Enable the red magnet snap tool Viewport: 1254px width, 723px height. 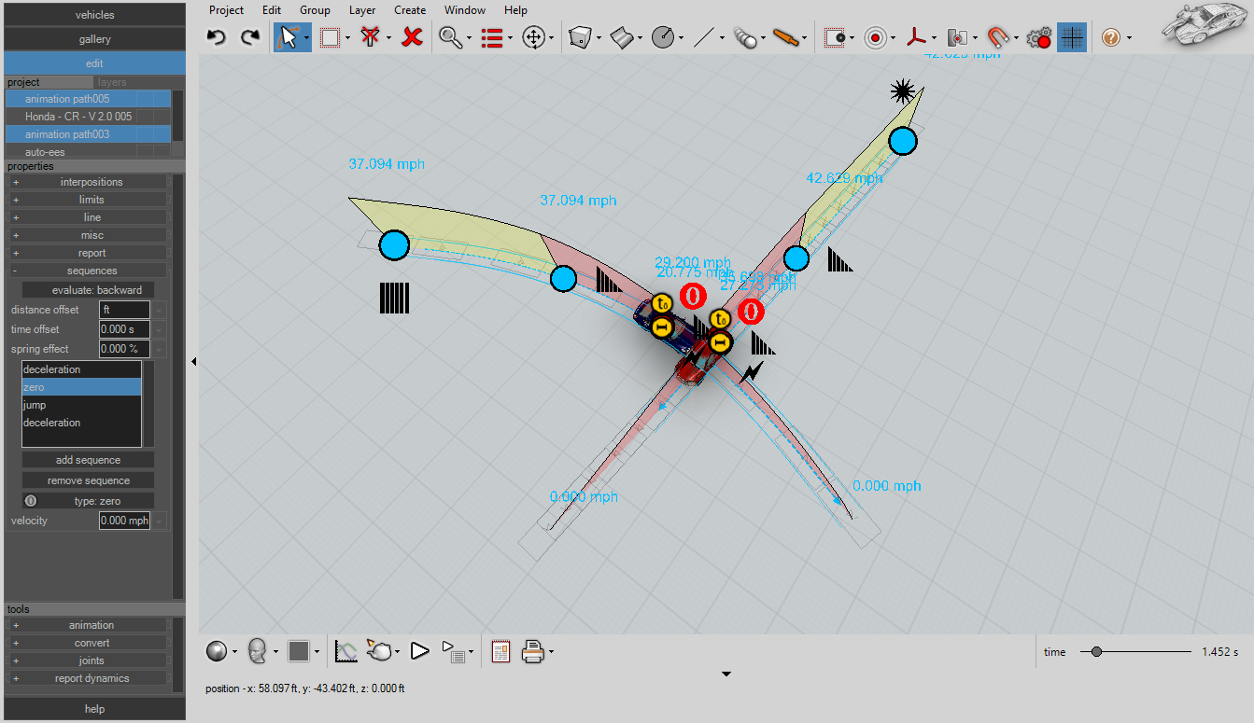[999, 37]
